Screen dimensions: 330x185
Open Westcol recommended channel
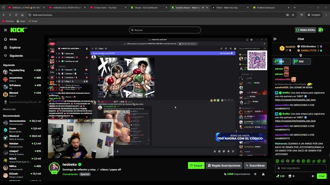tap(22, 137)
